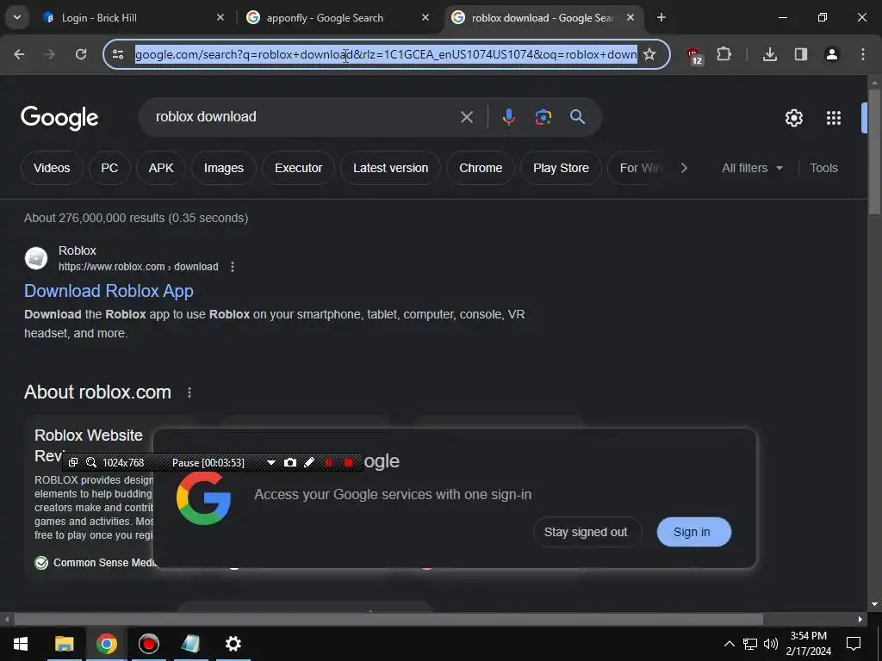Open the Tools option
The height and width of the screenshot is (661, 882).
(x=823, y=168)
